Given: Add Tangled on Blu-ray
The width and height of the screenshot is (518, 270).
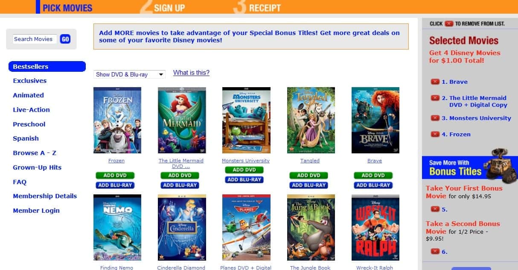Looking at the screenshot, I should [308, 185].
